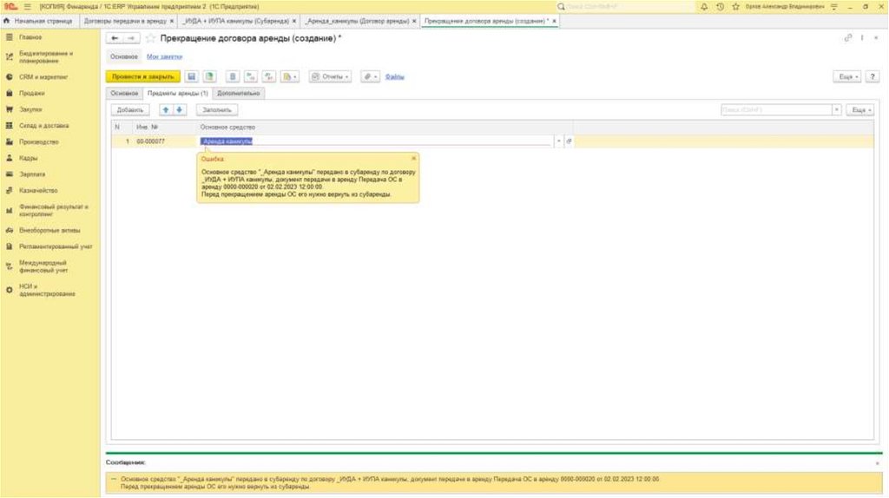Open favorites star in the title bar
The height and width of the screenshot is (498, 889).
click(x=736, y=7)
